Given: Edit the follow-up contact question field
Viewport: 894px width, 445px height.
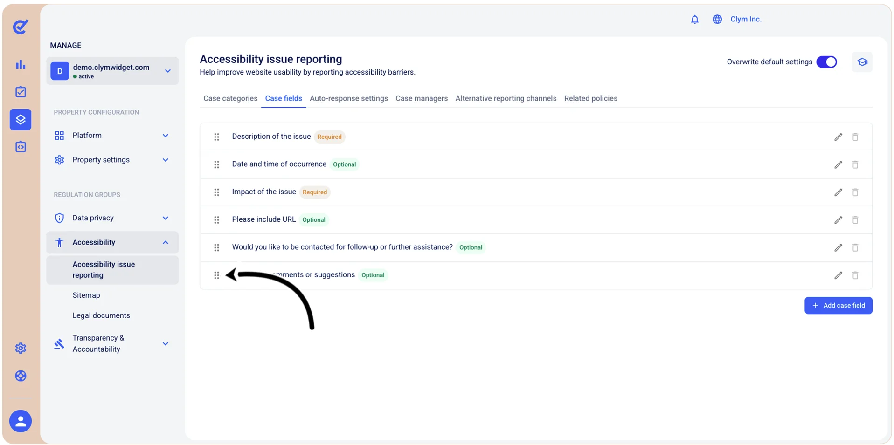Looking at the screenshot, I should pyautogui.click(x=838, y=247).
